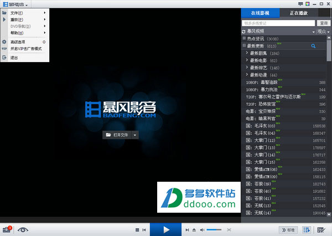Select 高级选项 from the menu
Viewport: 332px width, 236px height.
click(25, 42)
